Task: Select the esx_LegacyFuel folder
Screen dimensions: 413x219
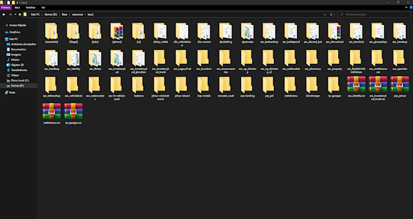Action: click(182, 60)
